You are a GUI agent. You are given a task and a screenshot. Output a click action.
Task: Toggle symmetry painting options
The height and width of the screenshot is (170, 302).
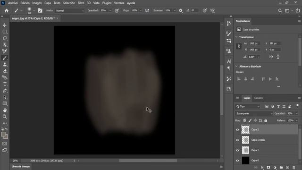click(212, 10)
